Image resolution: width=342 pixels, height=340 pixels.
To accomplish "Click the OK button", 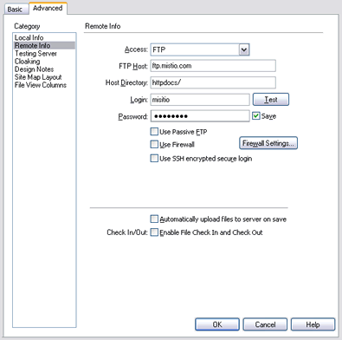I will coord(217,324).
